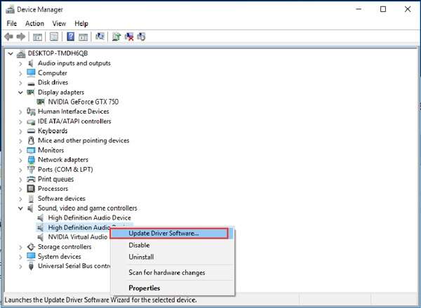This screenshot has width=421, height=308.
Task: Expand the Monitors category arrow
Action: 20,151
